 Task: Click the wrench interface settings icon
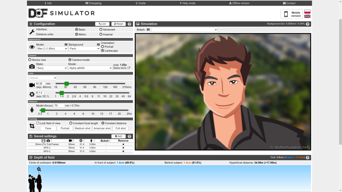click(x=32, y=32)
